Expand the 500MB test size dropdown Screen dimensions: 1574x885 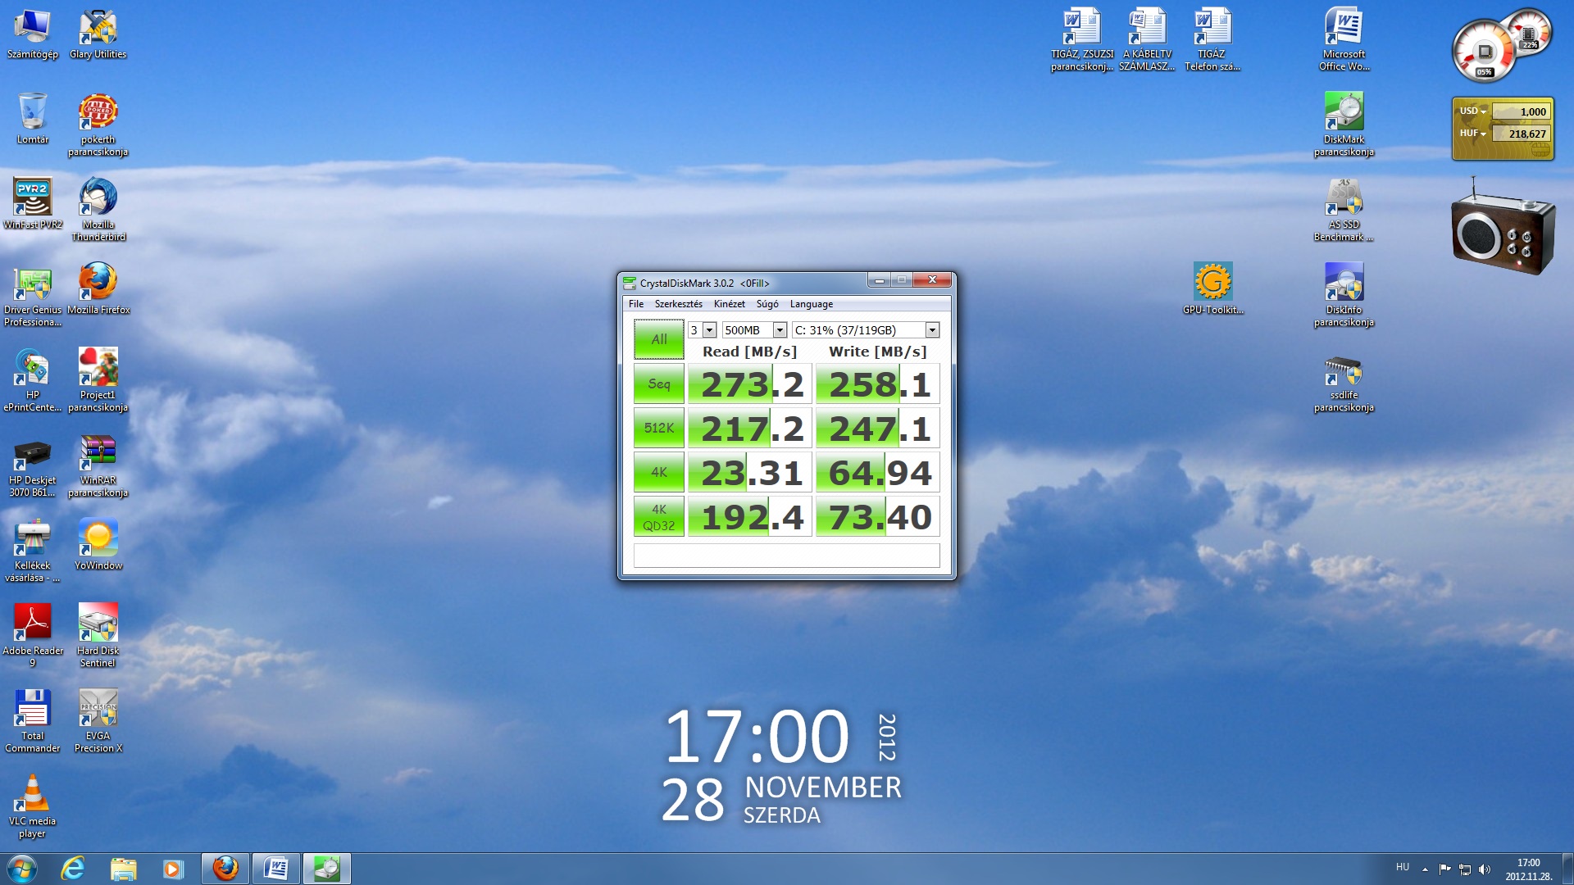coord(780,330)
